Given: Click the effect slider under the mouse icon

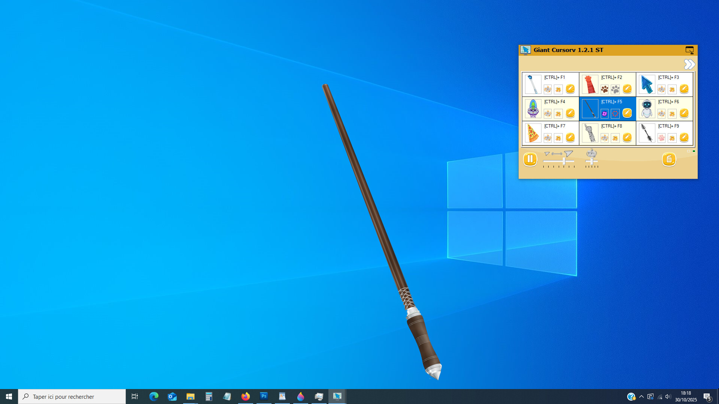Looking at the screenshot, I should [592, 161].
